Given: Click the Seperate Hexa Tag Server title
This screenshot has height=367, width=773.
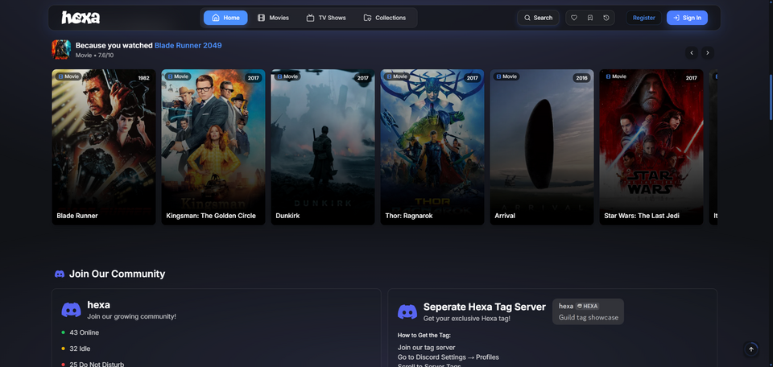Looking at the screenshot, I should (x=484, y=307).
